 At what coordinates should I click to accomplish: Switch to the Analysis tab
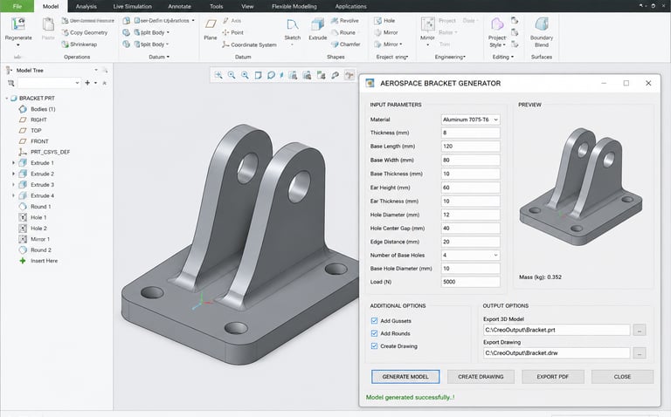click(86, 6)
